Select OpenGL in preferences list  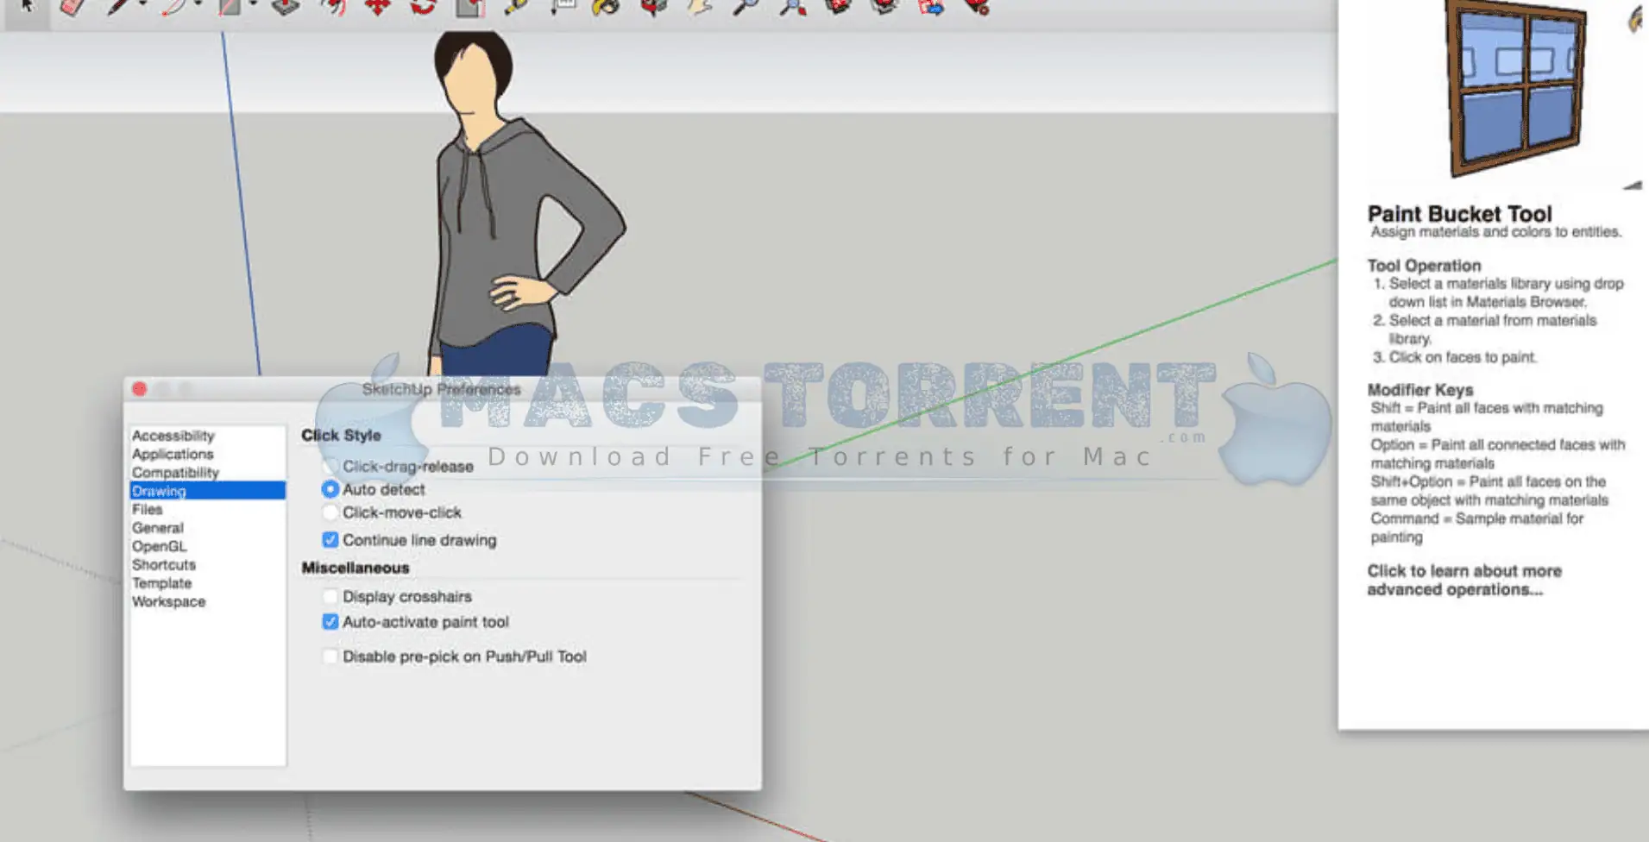207,546
